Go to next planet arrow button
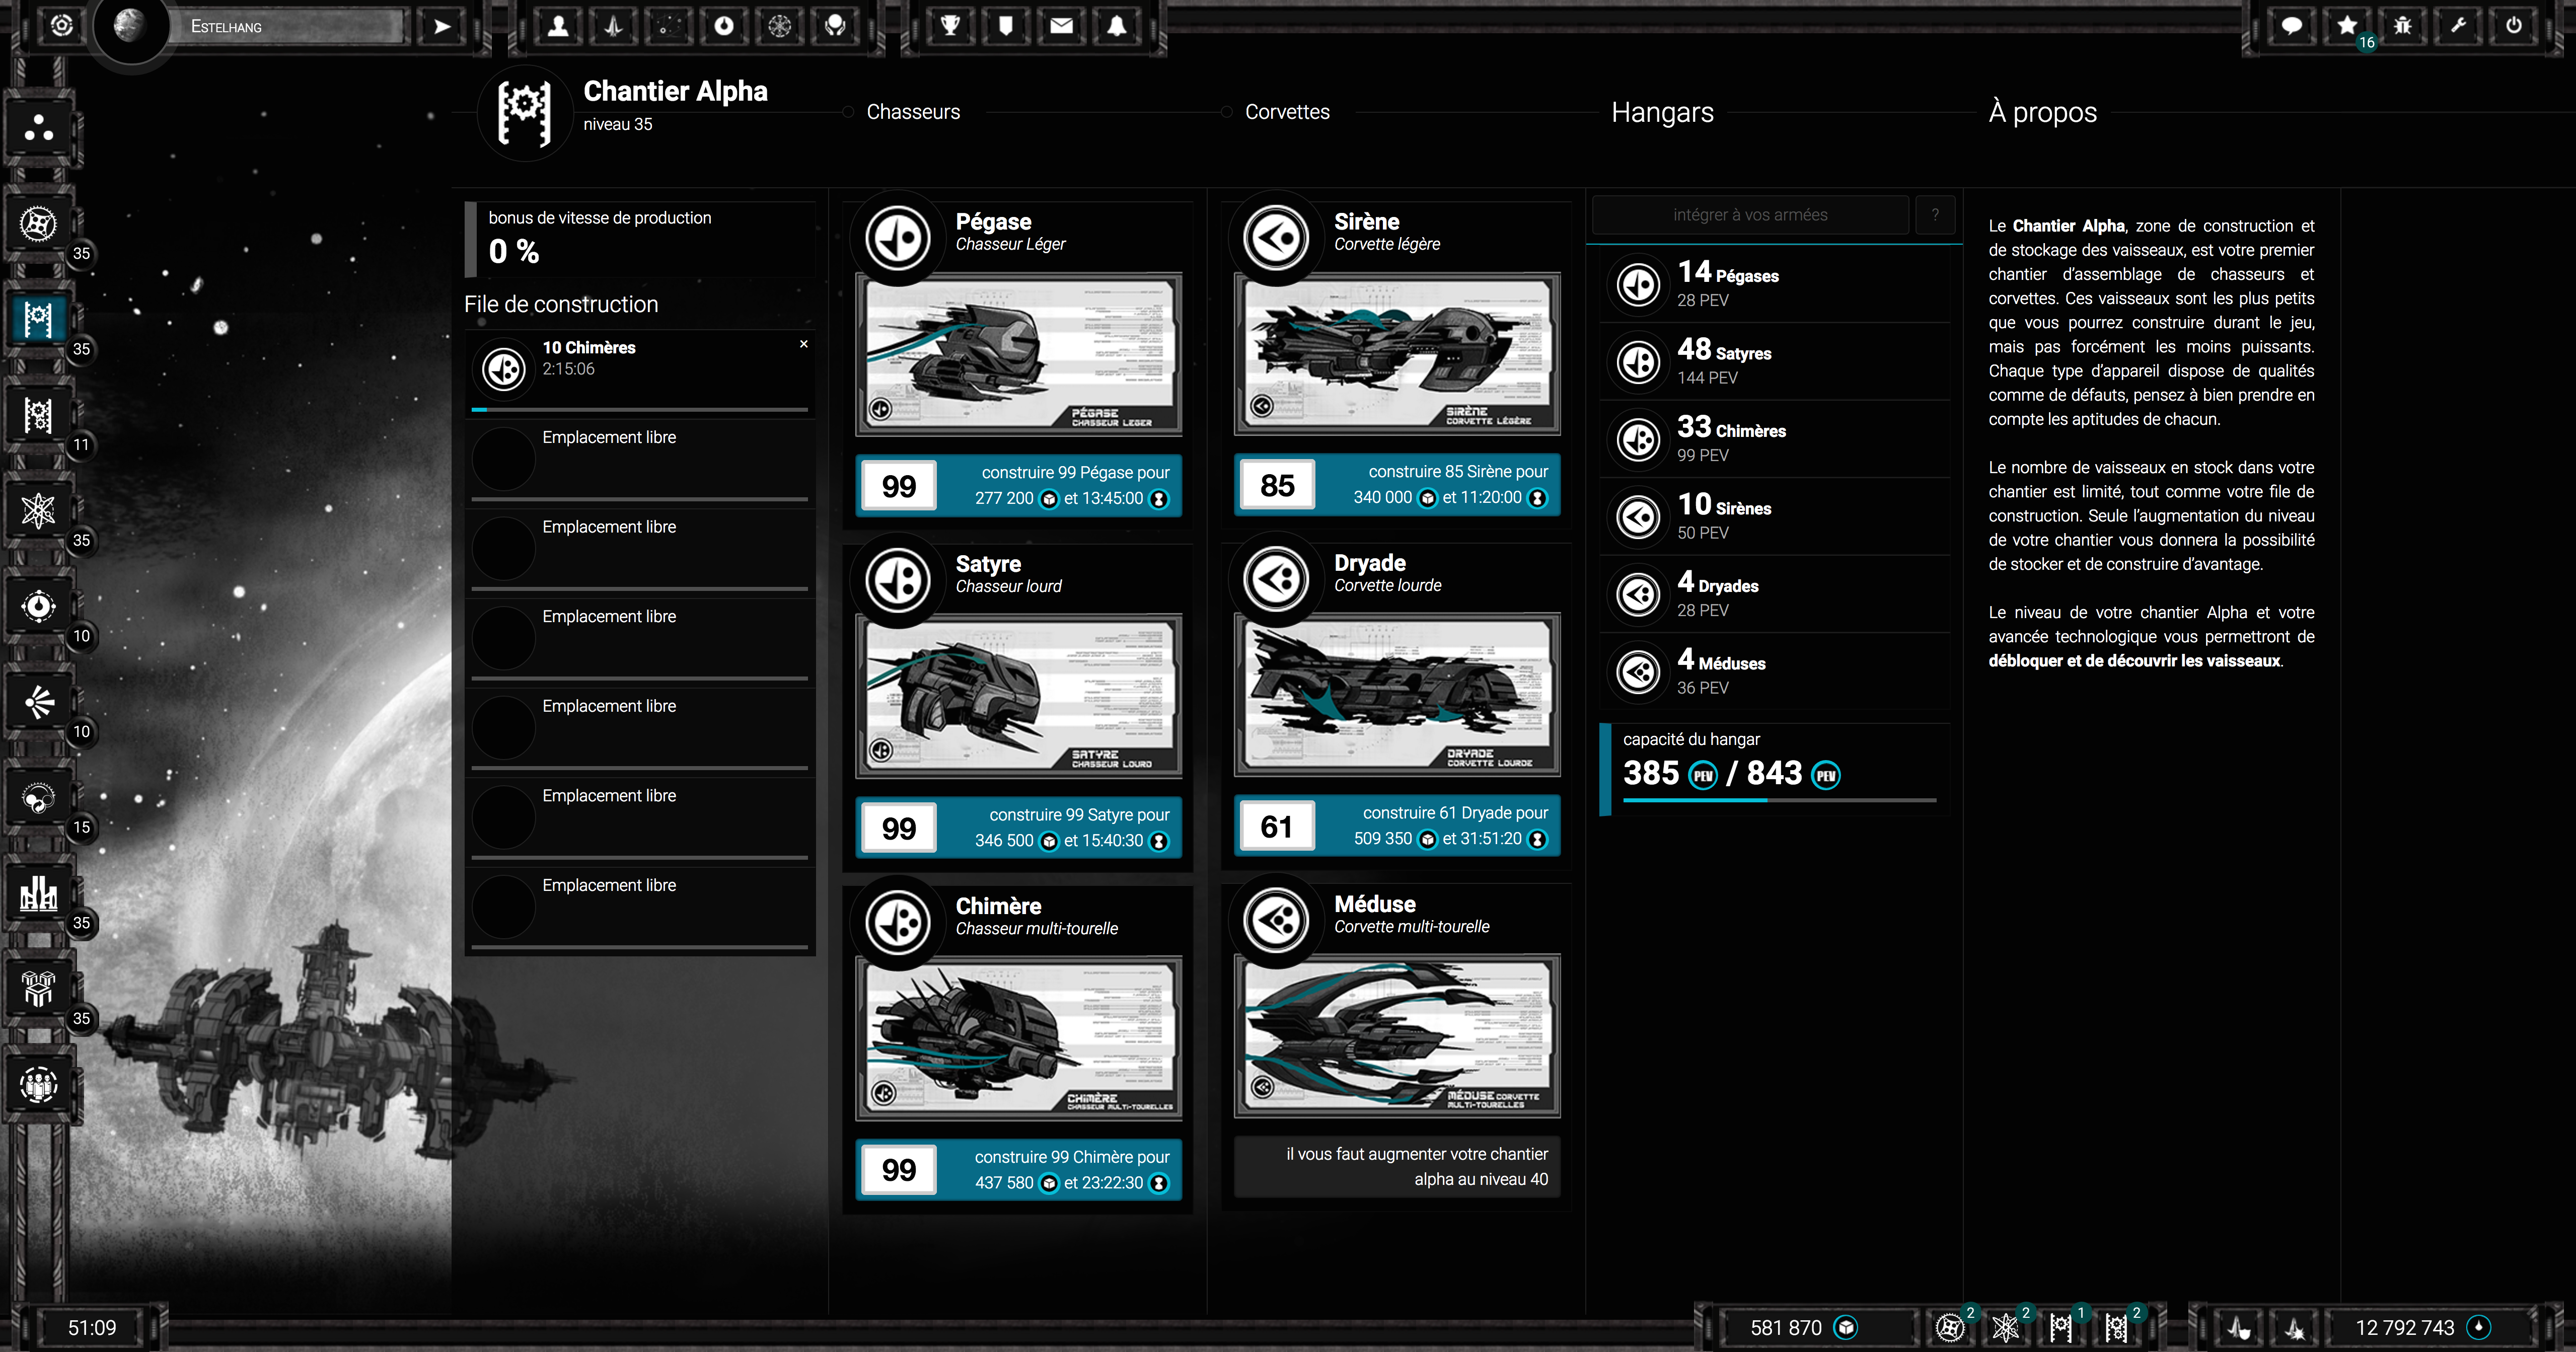2576x1352 pixels. click(x=442, y=26)
